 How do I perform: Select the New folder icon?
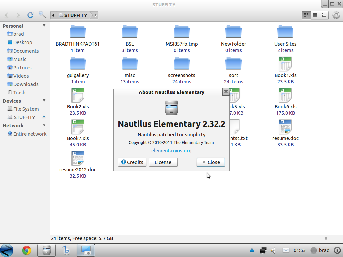[233, 32]
